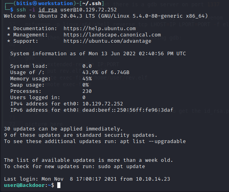This screenshot has width=229, height=192.
Task: Click the underlined id_rsa filename in ssh command
Action: (x=48, y=10)
